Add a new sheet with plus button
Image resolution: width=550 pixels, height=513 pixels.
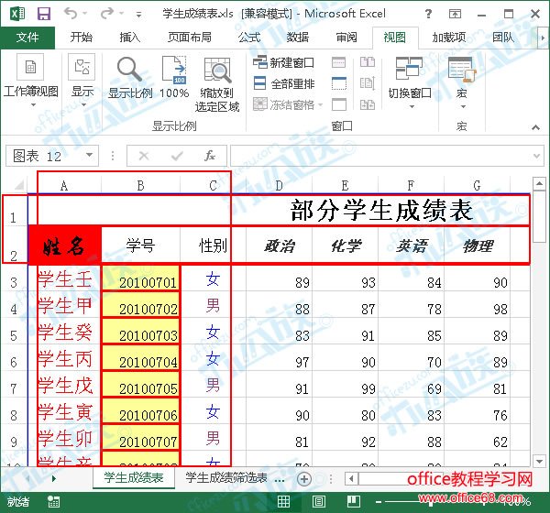coord(303,478)
